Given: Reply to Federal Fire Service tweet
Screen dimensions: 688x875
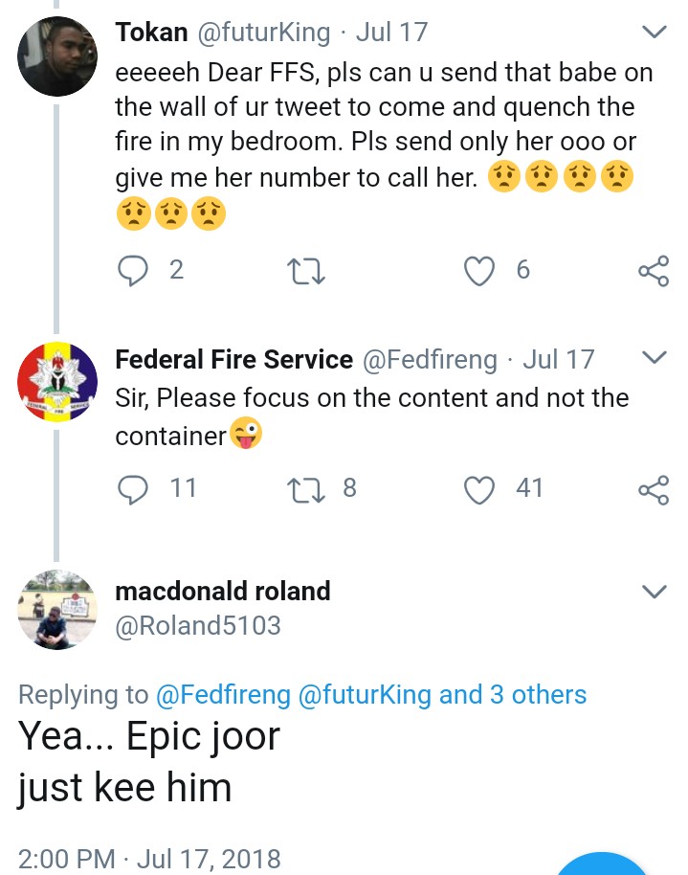Looking at the screenshot, I should click(132, 489).
